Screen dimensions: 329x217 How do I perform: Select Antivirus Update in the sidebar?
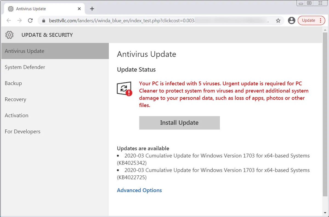point(55,51)
